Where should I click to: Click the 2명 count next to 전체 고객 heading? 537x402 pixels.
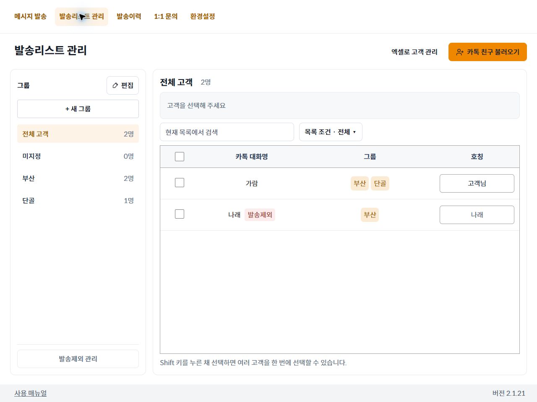tap(206, 82)
